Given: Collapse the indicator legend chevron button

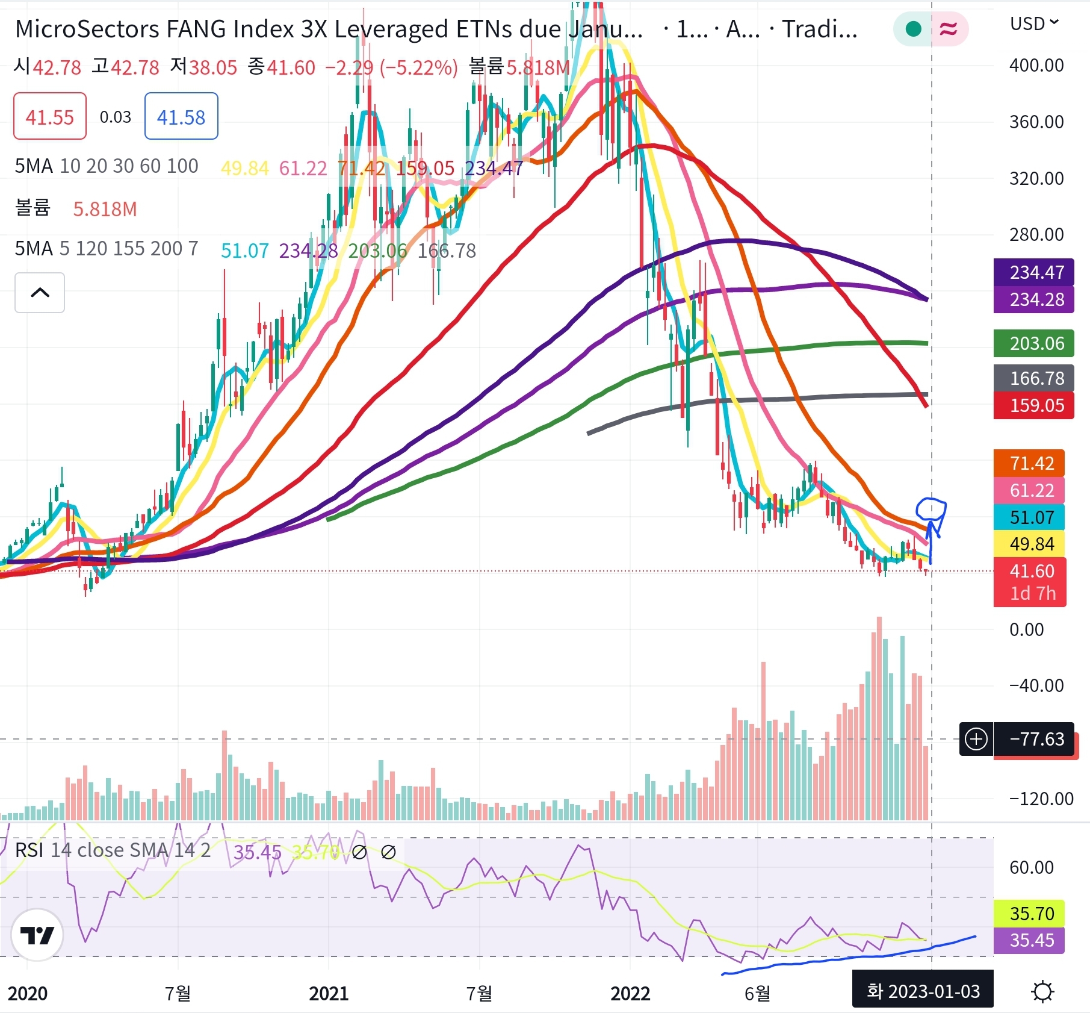Looking at the screenshot, I should (40, 293).
